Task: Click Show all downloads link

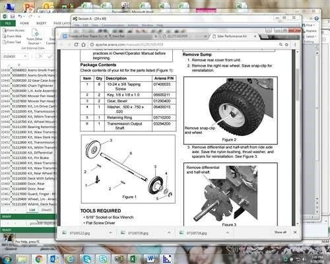Action: pos(280,232)
